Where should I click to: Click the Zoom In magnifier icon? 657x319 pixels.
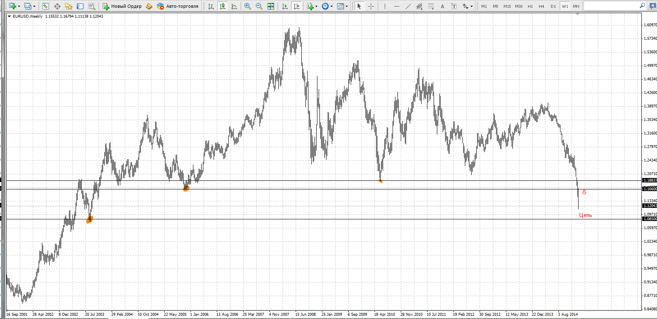tap(247, 6)
